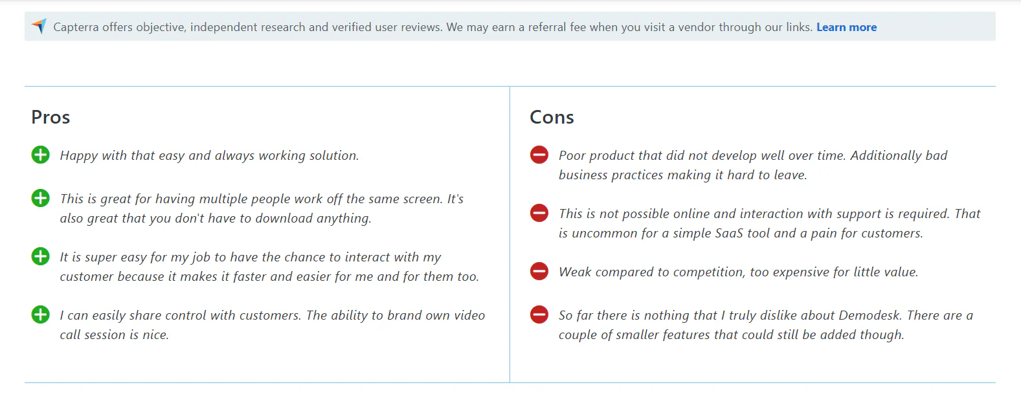Click red minus icon beside 'Poor product'
The image size is (1021, 396).
tap(539, 155)
